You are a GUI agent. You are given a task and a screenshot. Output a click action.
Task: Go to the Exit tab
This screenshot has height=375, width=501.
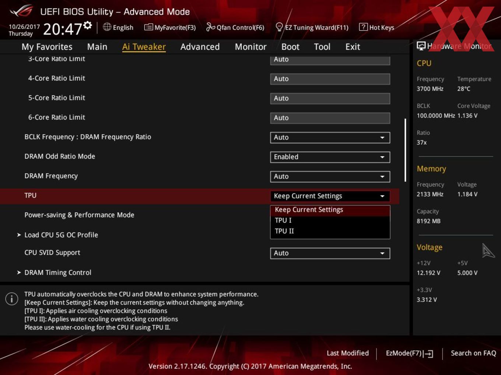coord(353,47)
